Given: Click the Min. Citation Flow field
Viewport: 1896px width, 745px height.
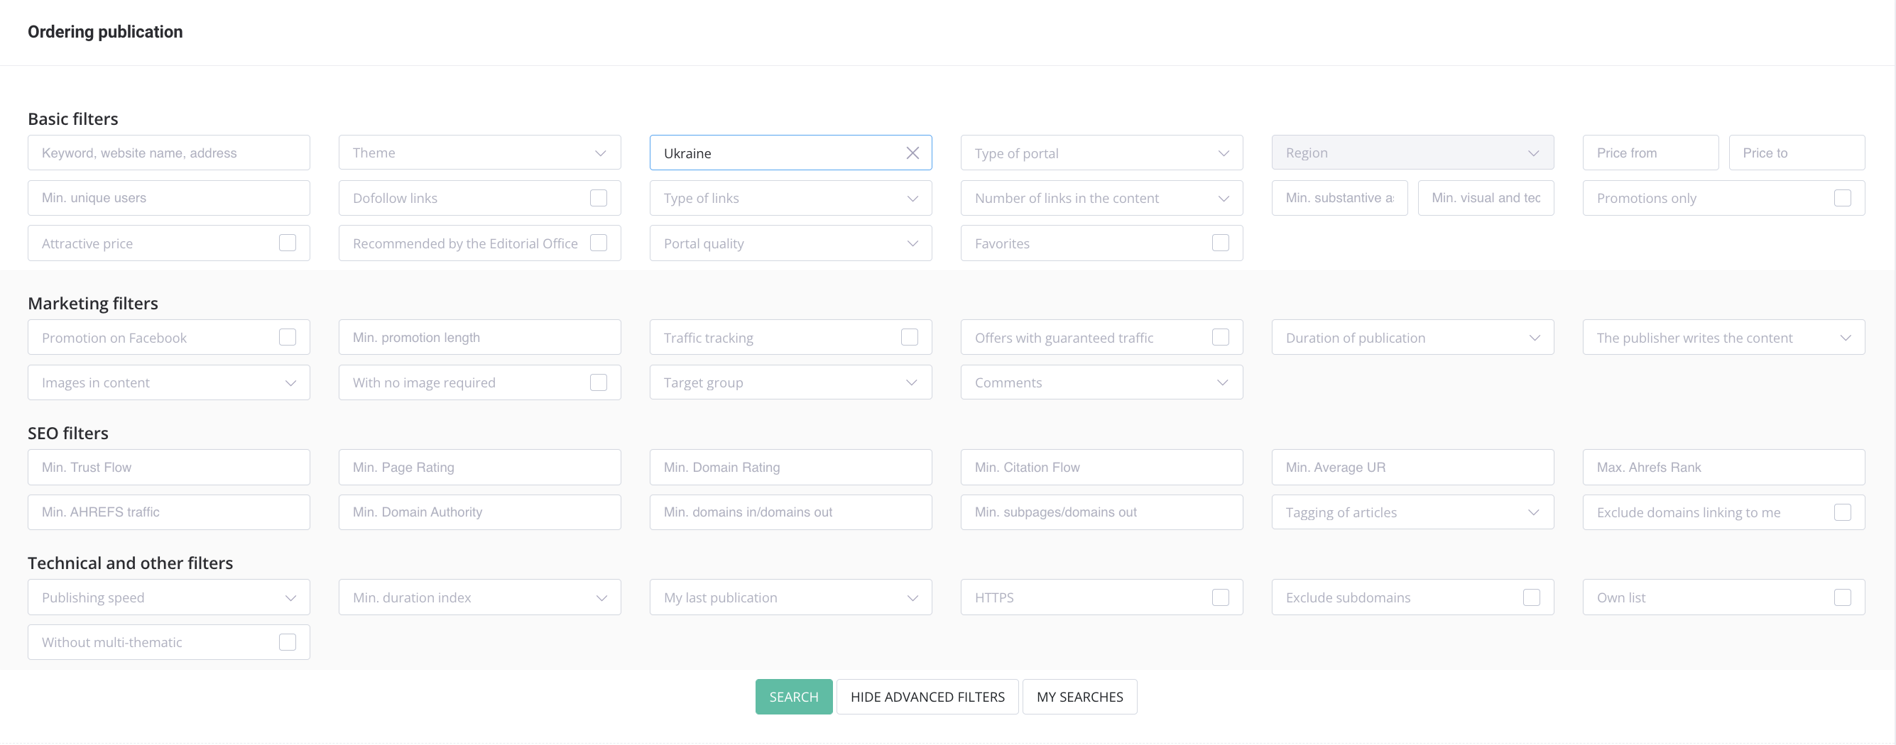Looking at the screenshot, I should tap(1102, 467).
